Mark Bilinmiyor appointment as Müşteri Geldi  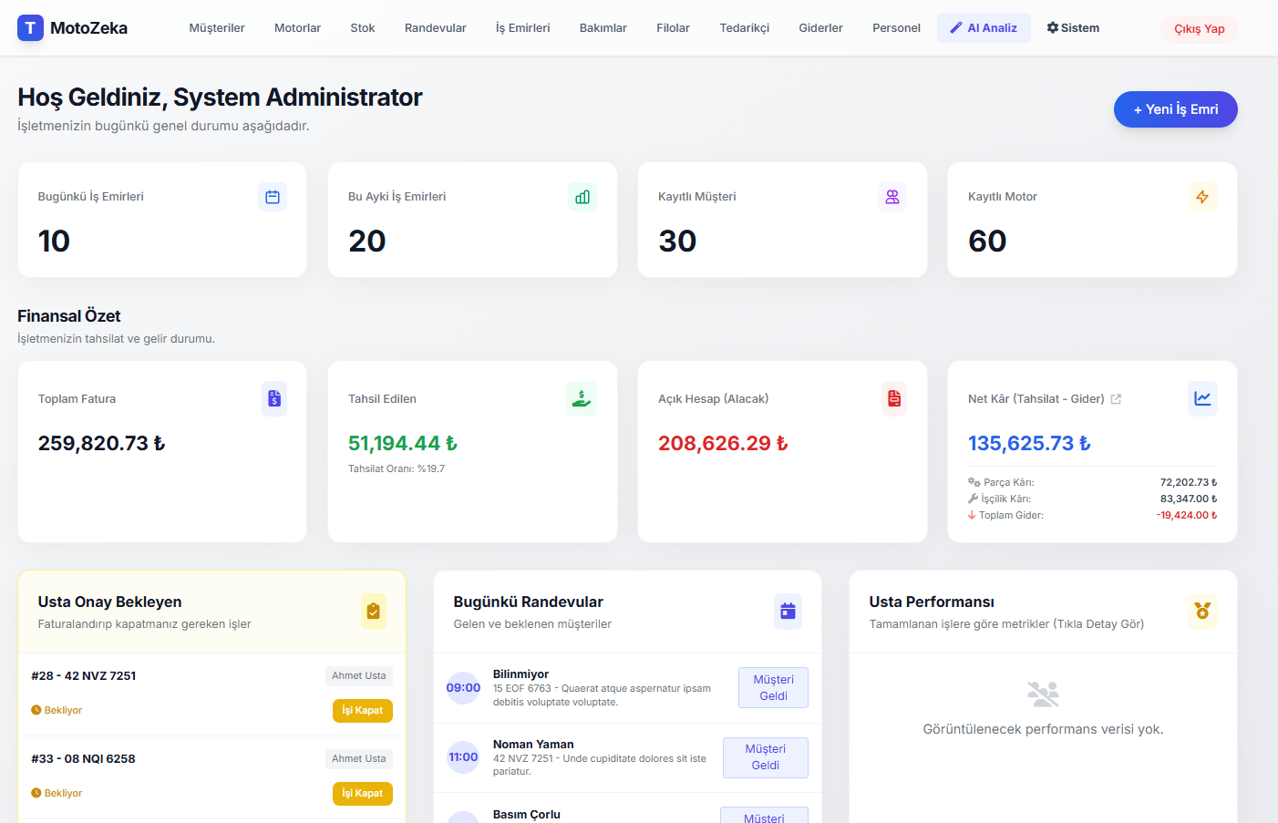point(773,688)
